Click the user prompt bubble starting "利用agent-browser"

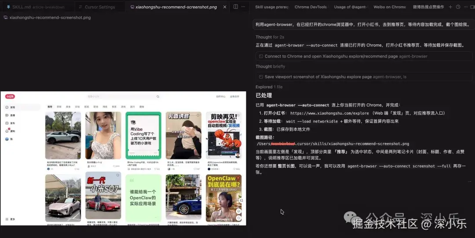363,25
